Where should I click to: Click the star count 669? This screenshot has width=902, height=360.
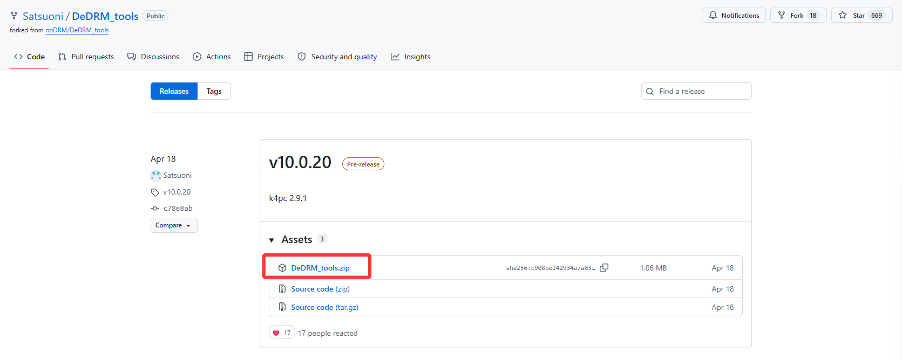[x=877, y=16]
